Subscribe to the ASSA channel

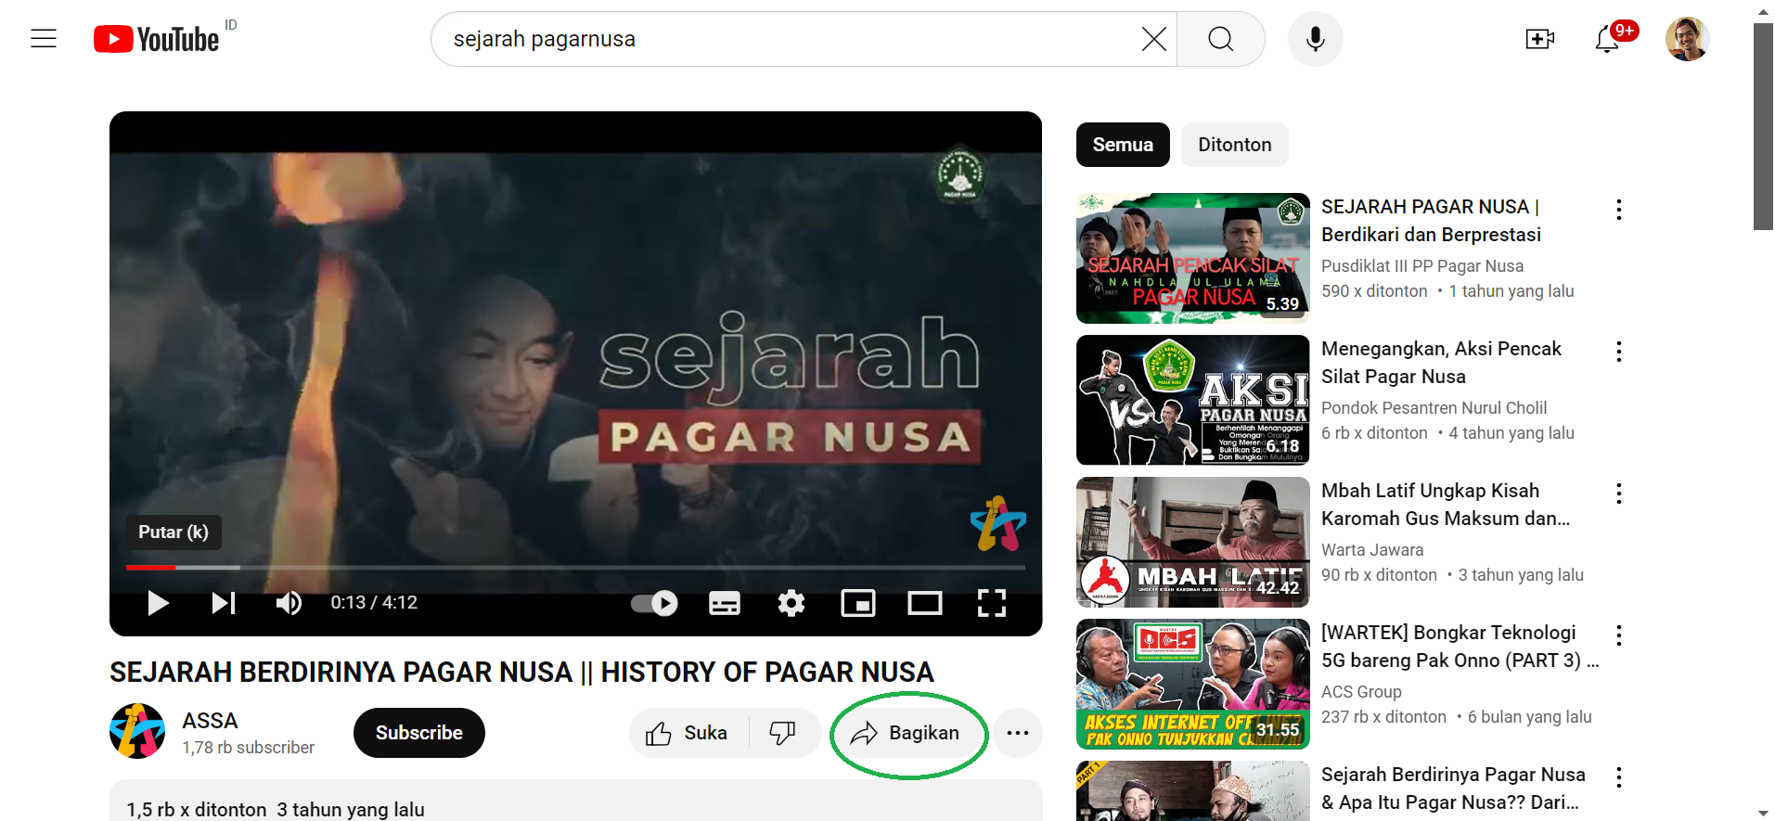[418, 733]
